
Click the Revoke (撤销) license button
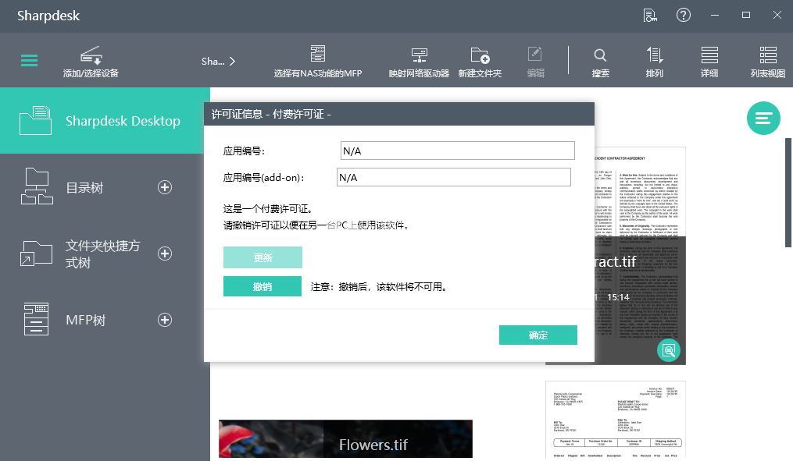263,286
